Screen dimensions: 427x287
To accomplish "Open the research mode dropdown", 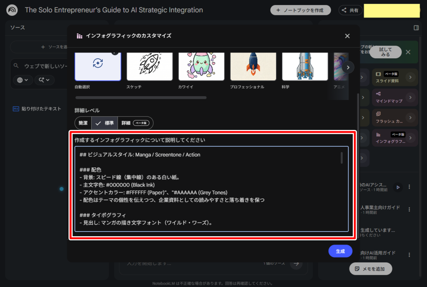I will pyautogui.click(x=44, y=80).
